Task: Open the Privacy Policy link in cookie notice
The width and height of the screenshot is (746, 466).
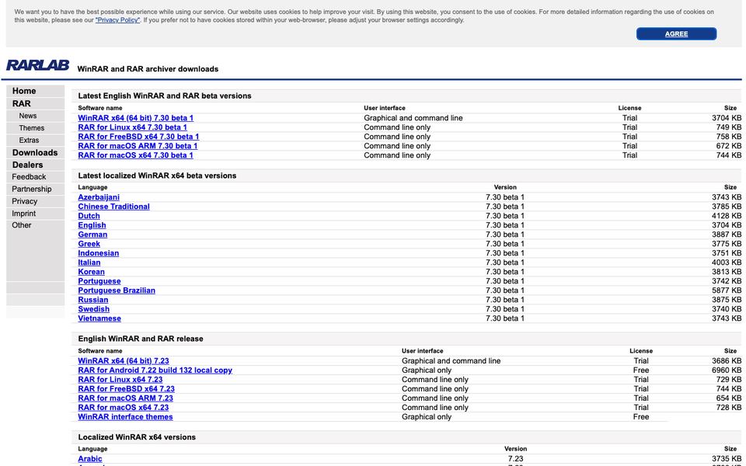Action: [117, 20]
